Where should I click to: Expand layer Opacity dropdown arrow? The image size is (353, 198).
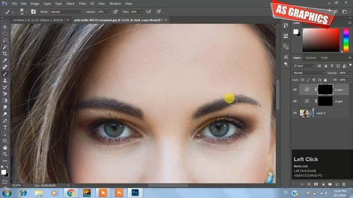[349, 73]
